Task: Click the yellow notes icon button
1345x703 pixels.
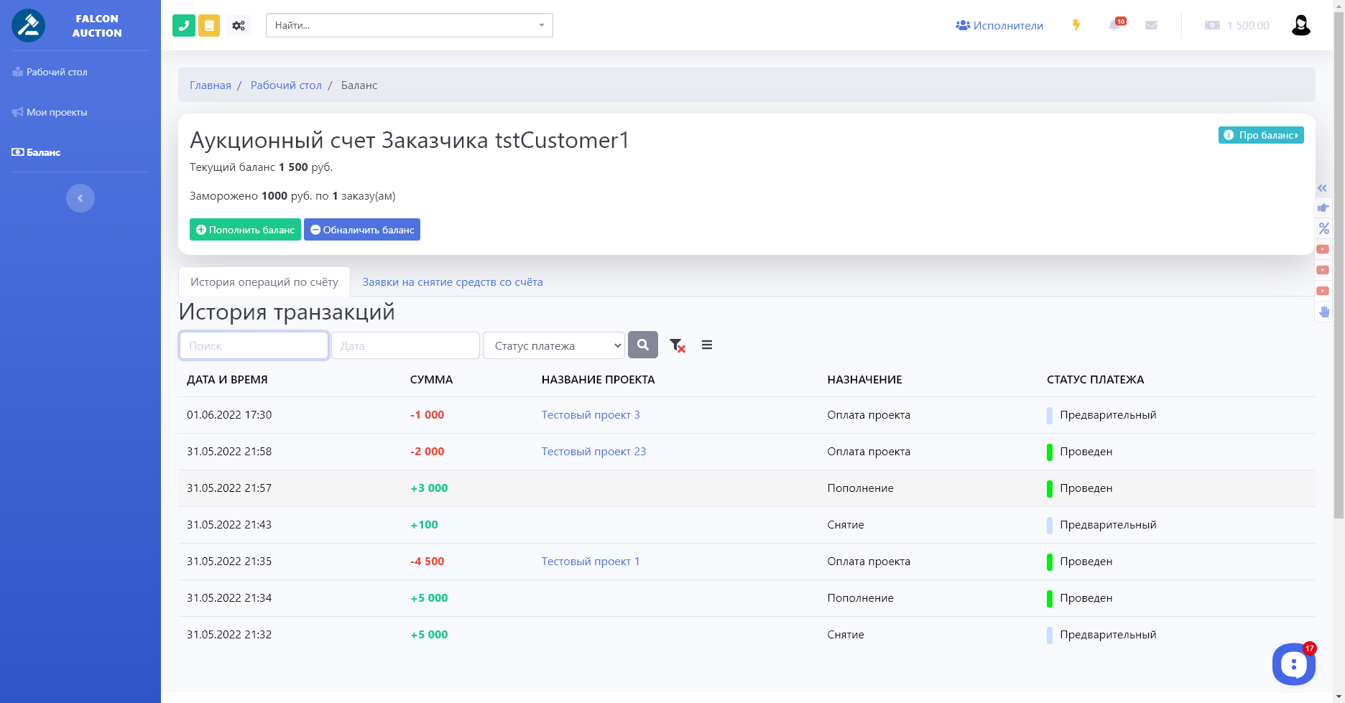Action: (209, 25)
